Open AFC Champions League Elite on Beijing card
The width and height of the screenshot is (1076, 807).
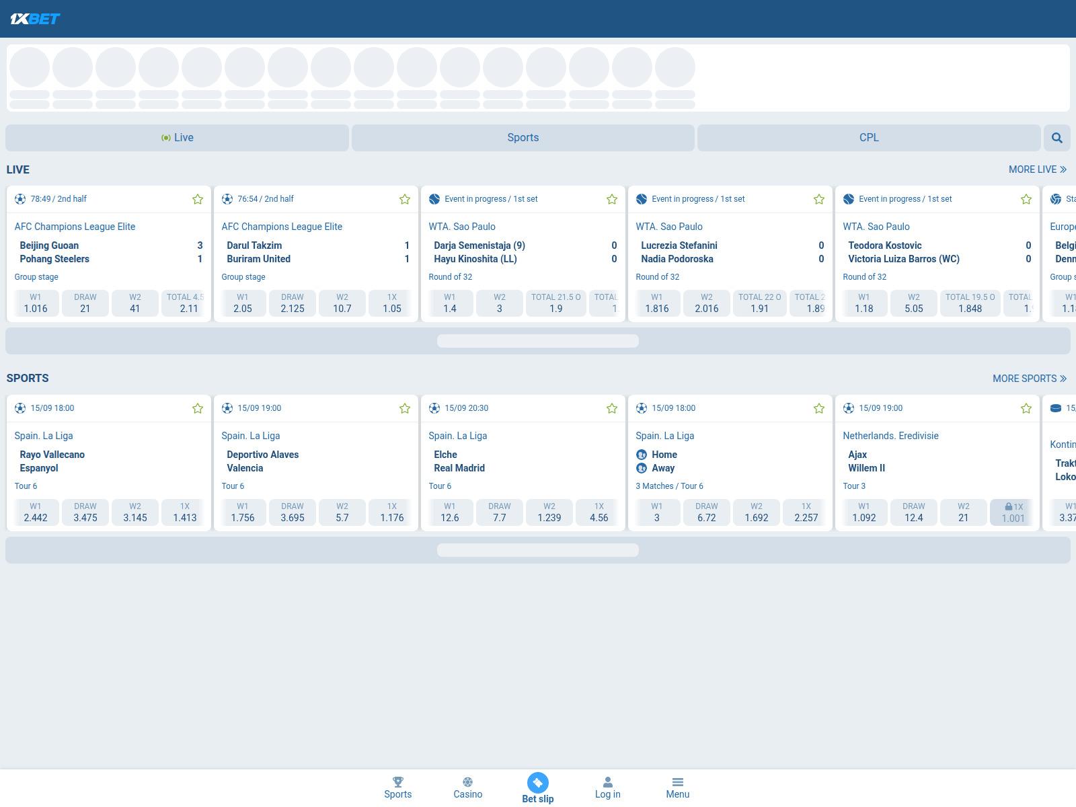[75, 227]
